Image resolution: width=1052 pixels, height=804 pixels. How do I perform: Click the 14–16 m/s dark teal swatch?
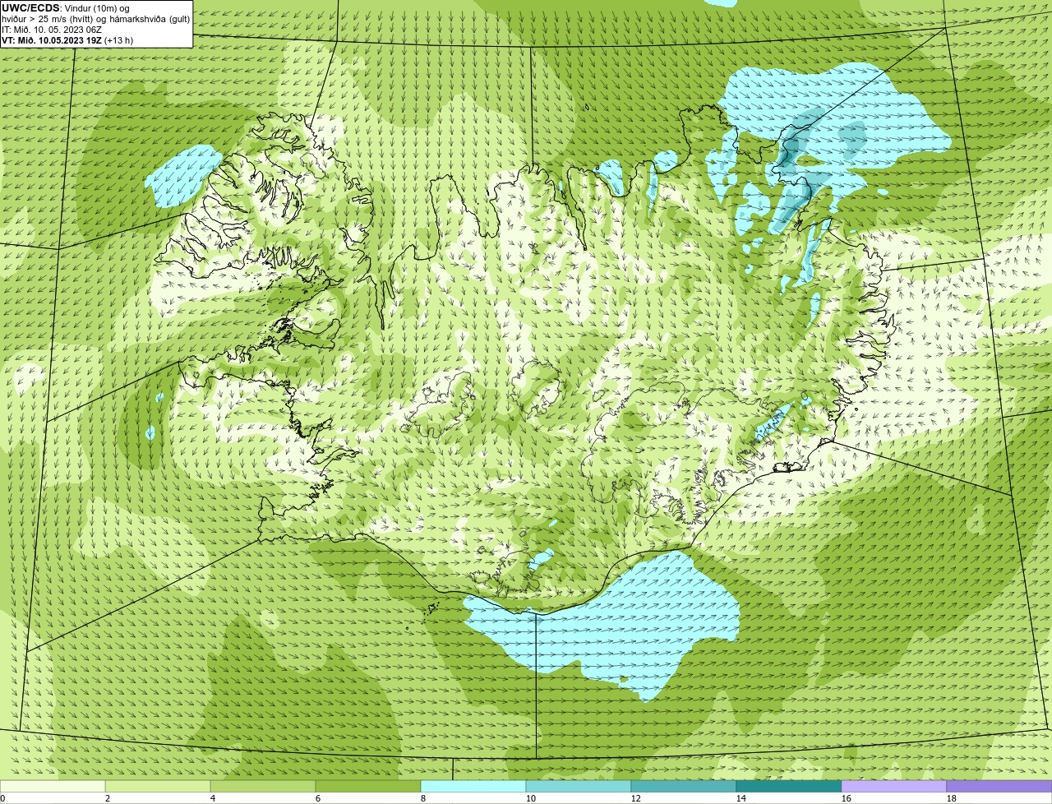click(789, 787)
